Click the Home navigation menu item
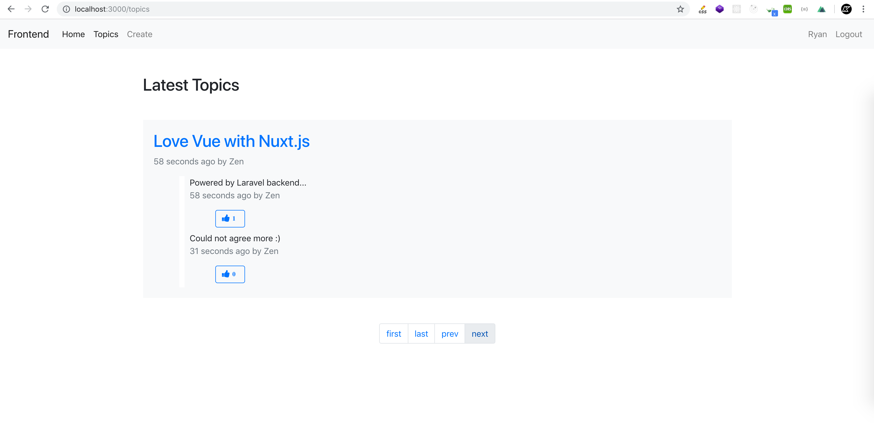 coord(72,34)
